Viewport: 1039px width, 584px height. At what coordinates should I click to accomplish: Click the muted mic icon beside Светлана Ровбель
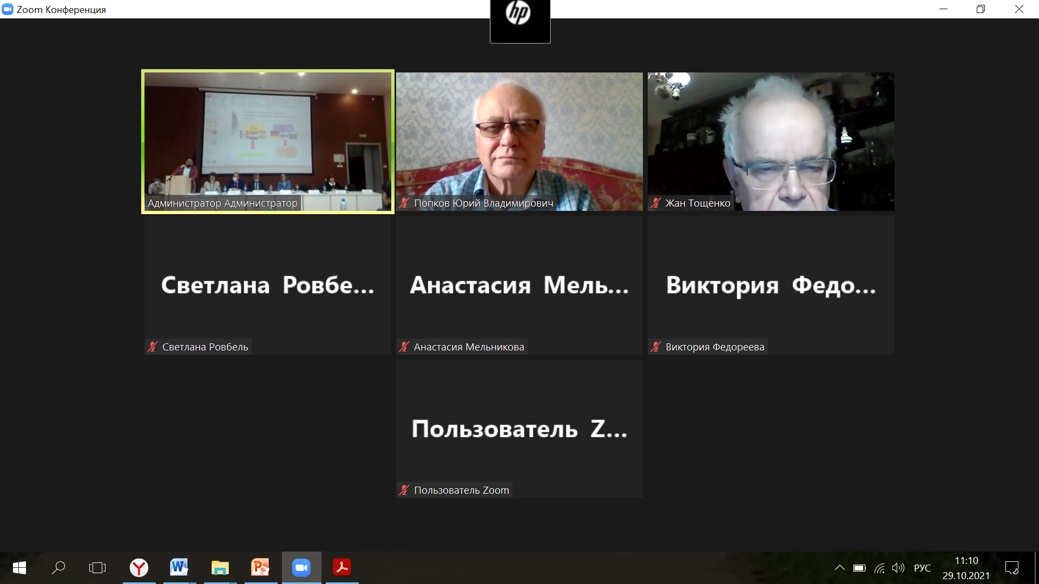click(x=153, y=347)
